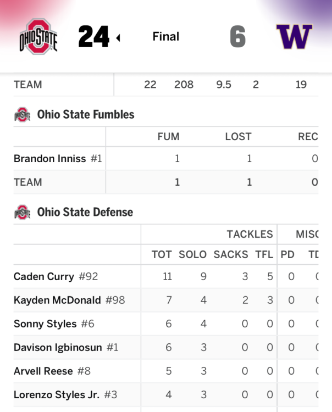This screenshot has width=332, height=412.
Task: Select Kayden McDonald player link
Action: click(57, 300)
